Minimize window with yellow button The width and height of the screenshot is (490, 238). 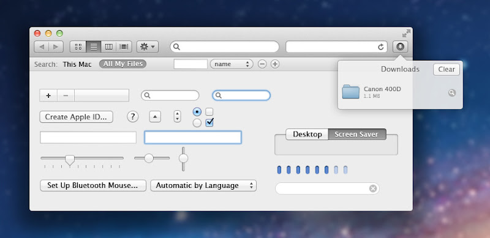[48, 34]
